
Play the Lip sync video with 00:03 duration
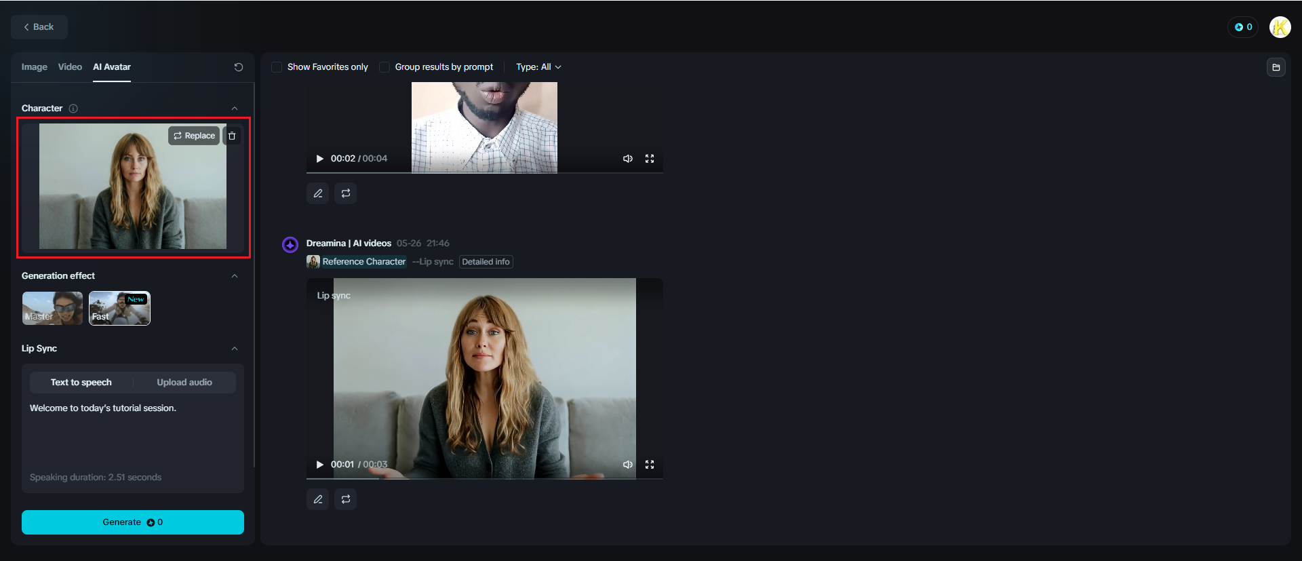pos(319,465)
